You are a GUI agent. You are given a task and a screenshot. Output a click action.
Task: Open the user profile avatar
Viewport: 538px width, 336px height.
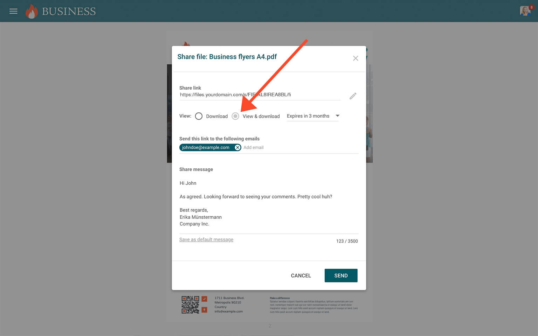(x=525, y=11)
